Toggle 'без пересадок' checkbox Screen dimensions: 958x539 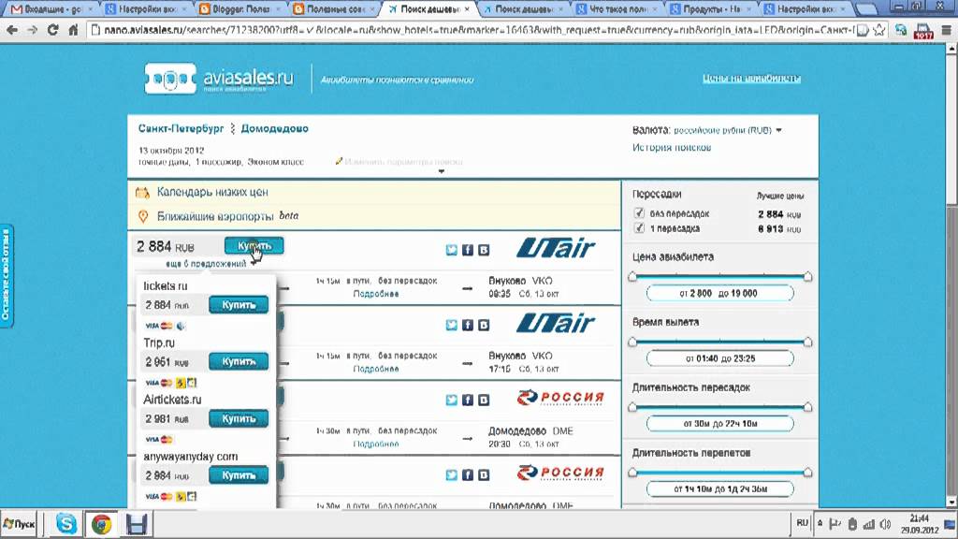639,213
